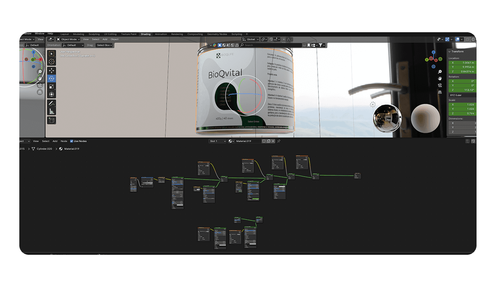
Task: Toggle proportional editing in viewport header
Action: point(284,40)
